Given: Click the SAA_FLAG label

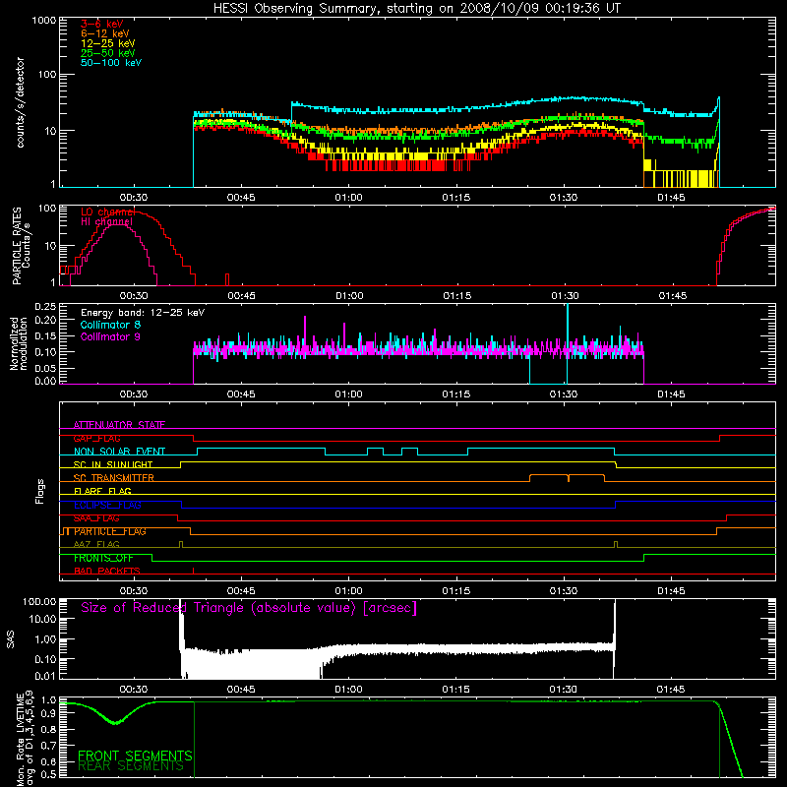Looking at the screenshot, I should click(96, 518).
